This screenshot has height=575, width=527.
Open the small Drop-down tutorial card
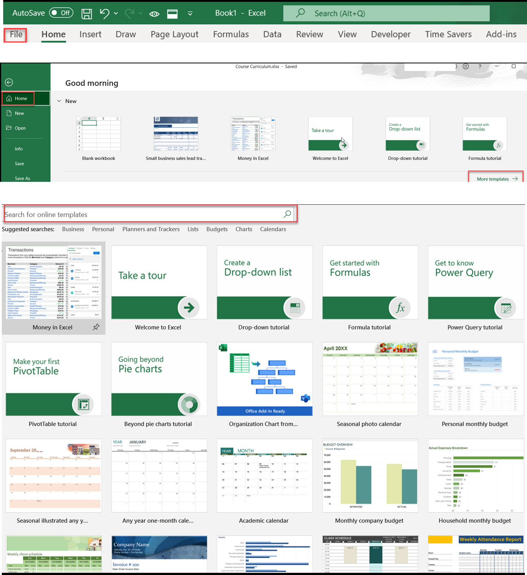coord(408,134)
